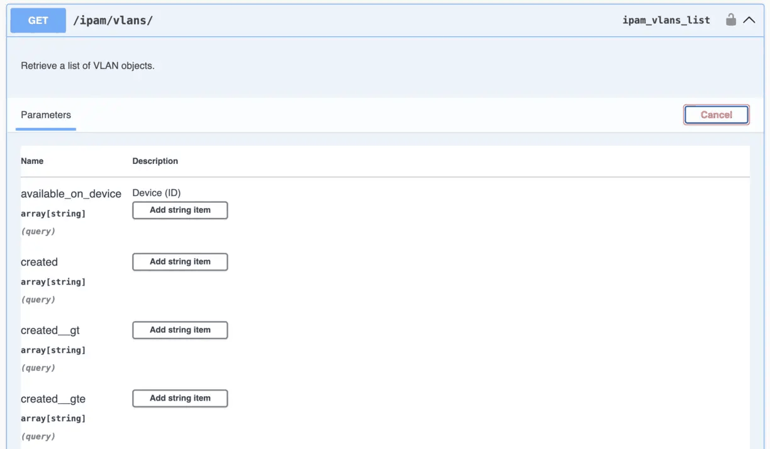770x449 pixels.
Task: Click the Device (ID) description text
Action: 157,193
